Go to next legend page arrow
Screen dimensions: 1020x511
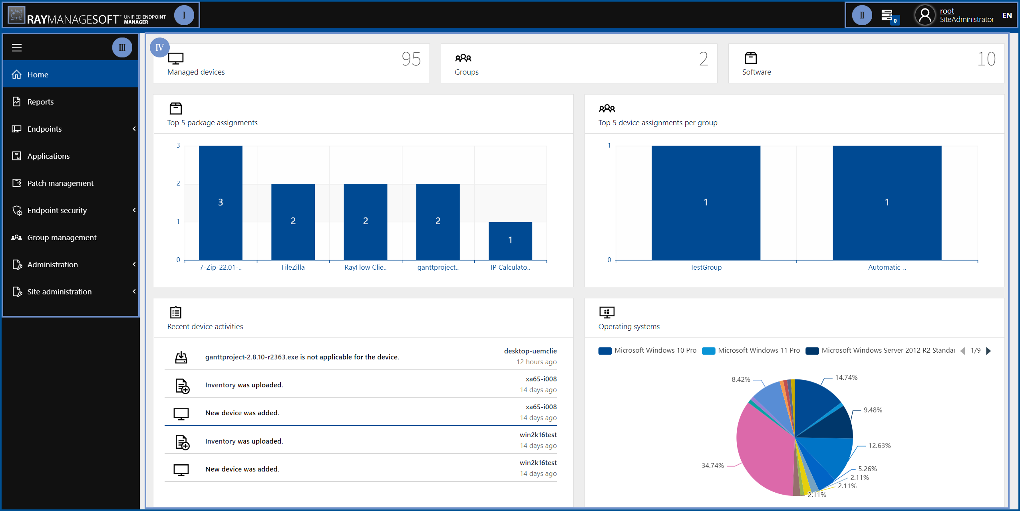(x=989, y=351)
